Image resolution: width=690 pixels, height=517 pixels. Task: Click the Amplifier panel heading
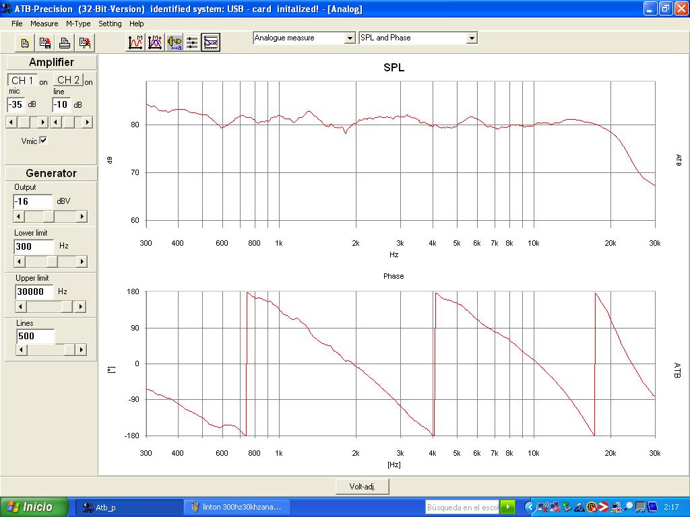[x=51, y=63]
